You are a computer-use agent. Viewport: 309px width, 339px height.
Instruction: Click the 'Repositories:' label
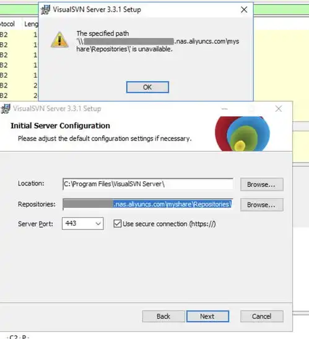[x=37, y=204]
